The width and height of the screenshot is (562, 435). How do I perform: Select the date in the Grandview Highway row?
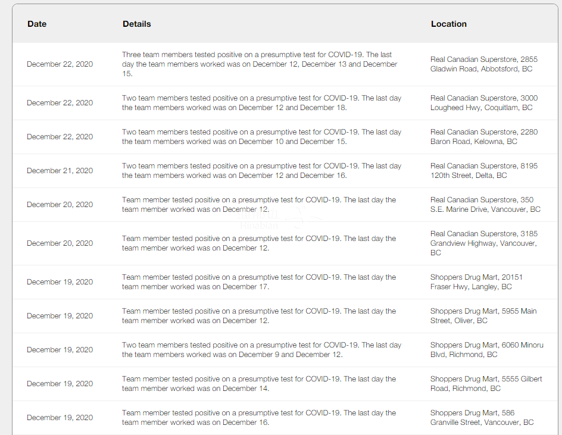pyautogui.click(x=60, y=243)
